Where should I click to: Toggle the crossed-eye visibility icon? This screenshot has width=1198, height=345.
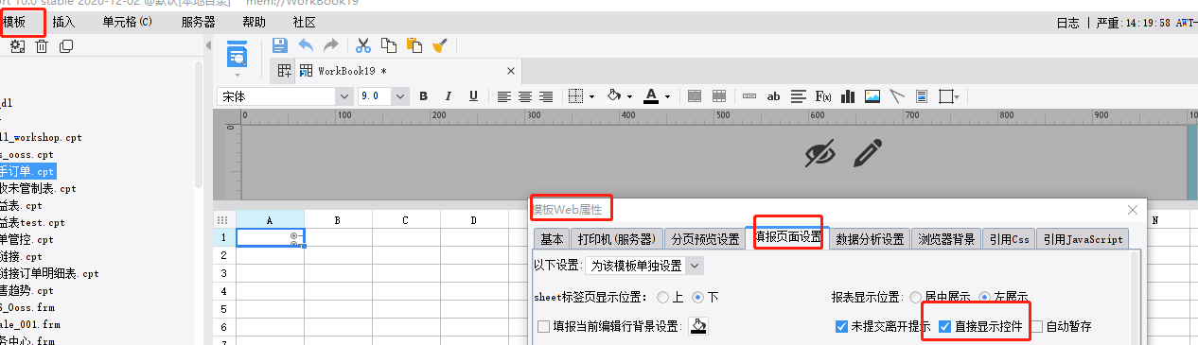click(819, 153)
